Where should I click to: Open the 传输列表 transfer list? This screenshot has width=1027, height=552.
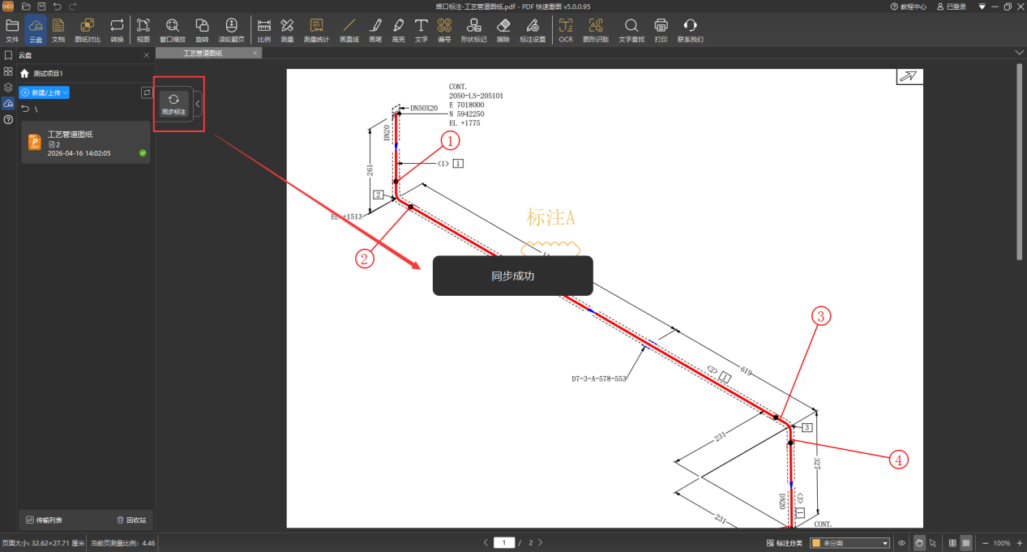point(44,520)
